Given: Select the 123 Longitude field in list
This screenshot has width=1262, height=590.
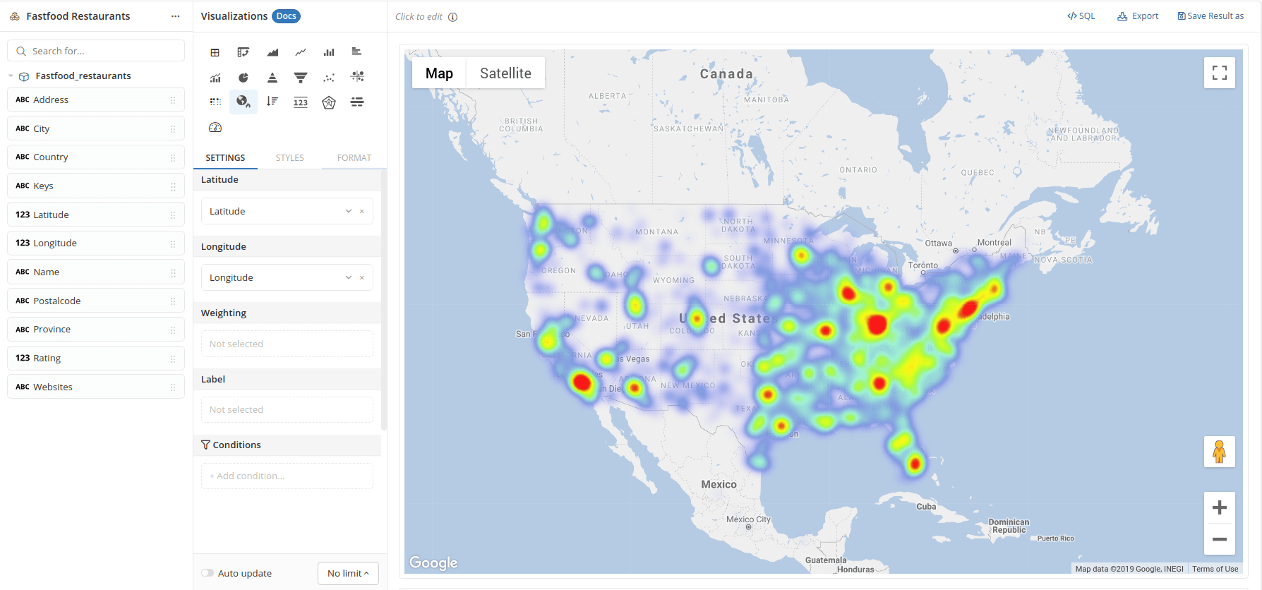Looking at the screenshot, I should (96, 243).
